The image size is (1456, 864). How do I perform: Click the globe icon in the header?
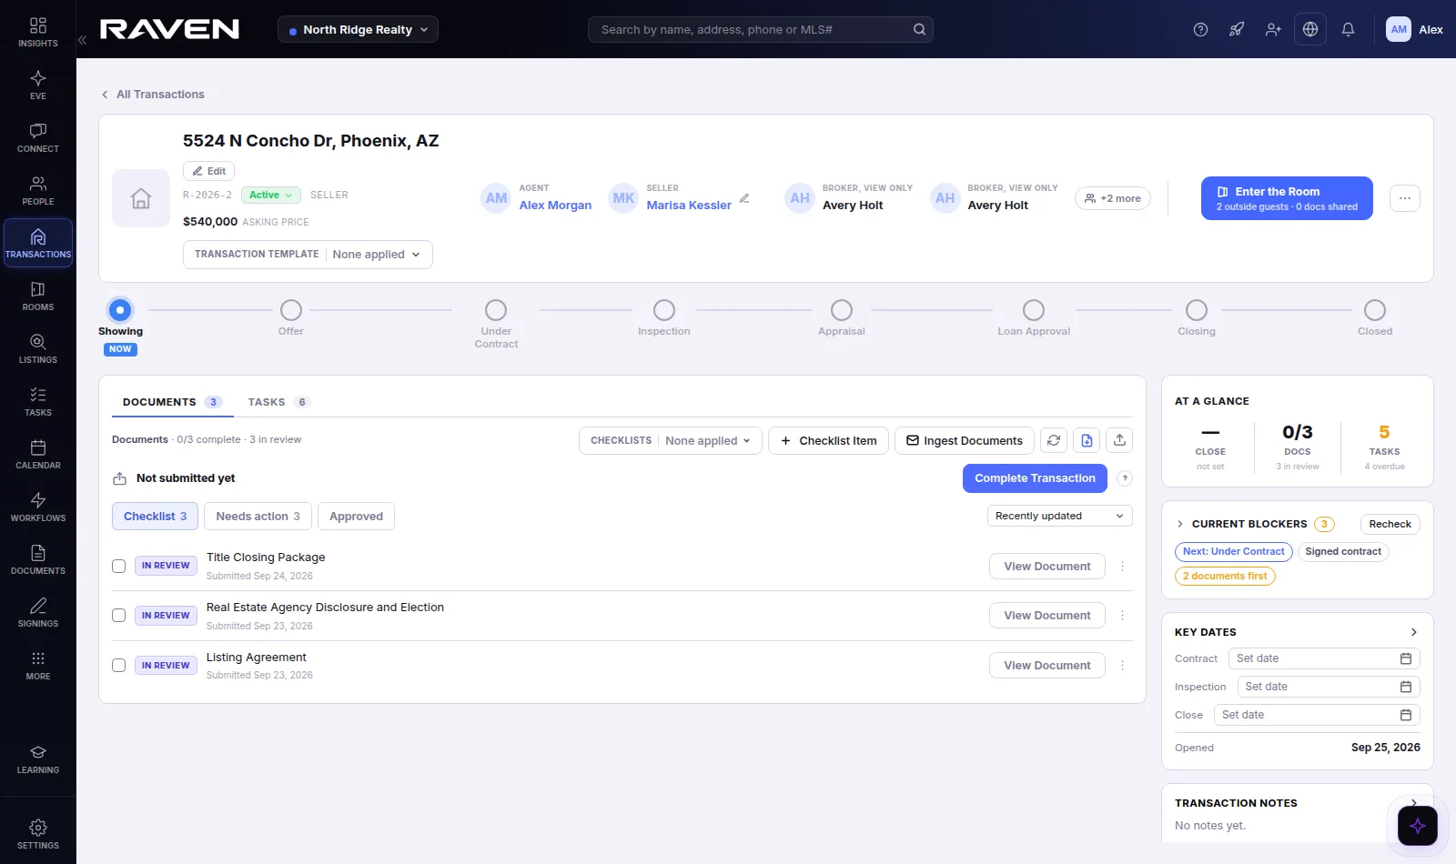(x=1310, y=29)
